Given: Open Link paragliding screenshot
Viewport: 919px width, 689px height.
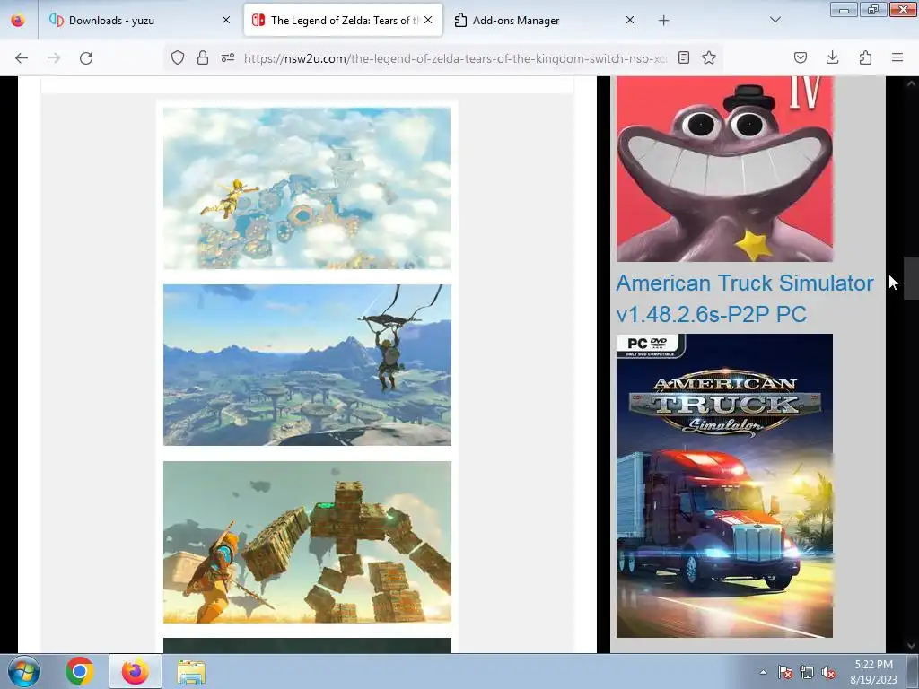Looking at the screenshot, I should 307,365.
